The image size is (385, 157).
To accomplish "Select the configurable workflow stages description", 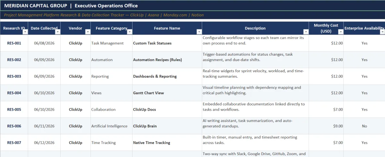I will [255, 43].
